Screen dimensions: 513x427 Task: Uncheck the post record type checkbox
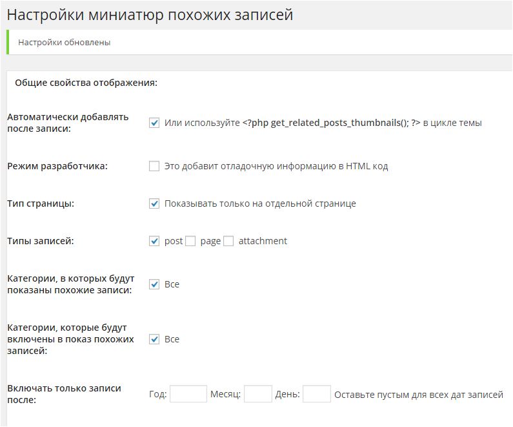point(154,241)
